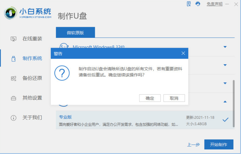Screen dimensions: 241x154
Task: Click the 大小:3.48GB text
Action: point(196,124)
